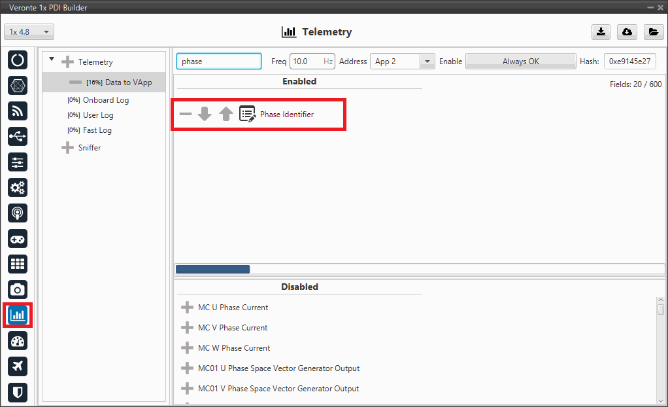The height and width of the screenshot is (407, 668).
Task: Open the Telemetry sidebar icon
Action: pyautogui.click(x=18, y=315)
